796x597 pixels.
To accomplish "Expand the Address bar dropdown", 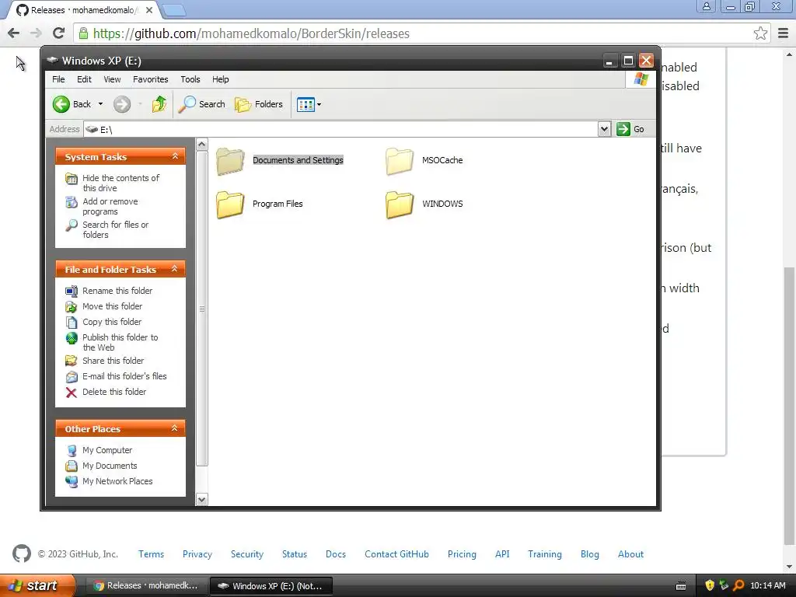I will 604,129.
